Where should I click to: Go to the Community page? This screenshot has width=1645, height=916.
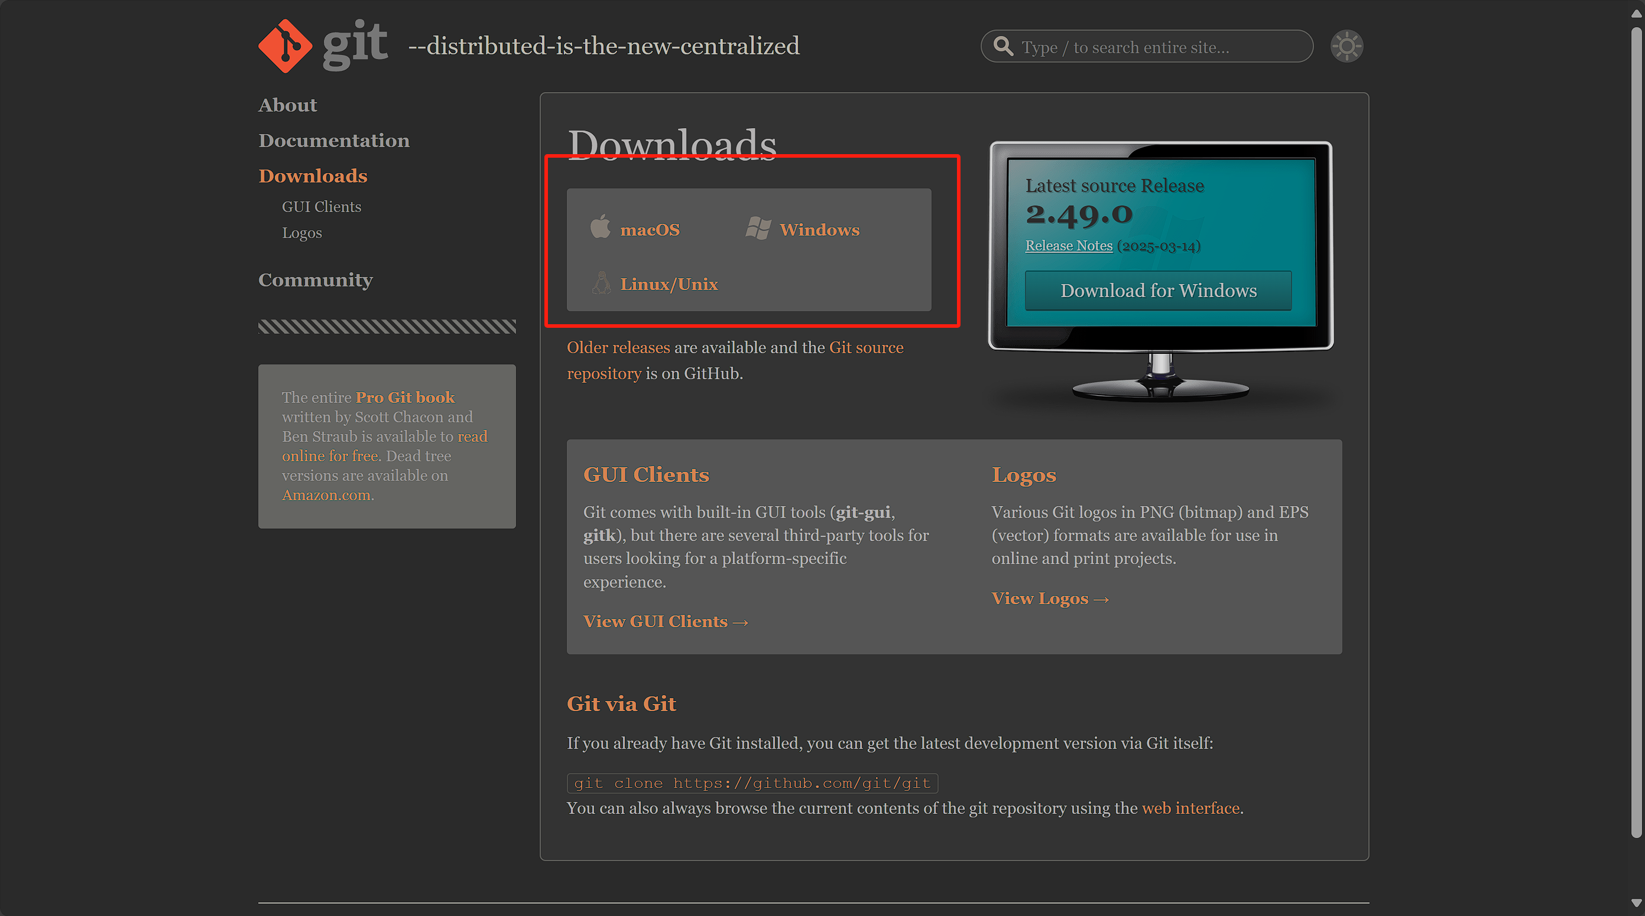tap(316, 280)
